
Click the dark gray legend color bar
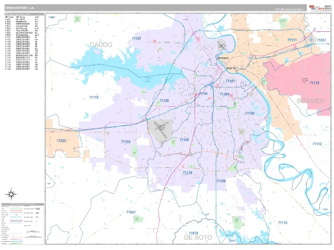point(17,221)
